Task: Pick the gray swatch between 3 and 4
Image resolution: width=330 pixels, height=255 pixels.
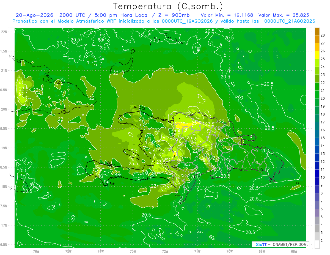Action: tap(317, 229)
